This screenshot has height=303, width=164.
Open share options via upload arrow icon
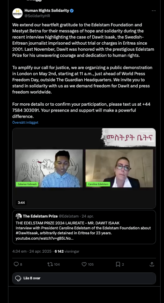tap(152, 264)
